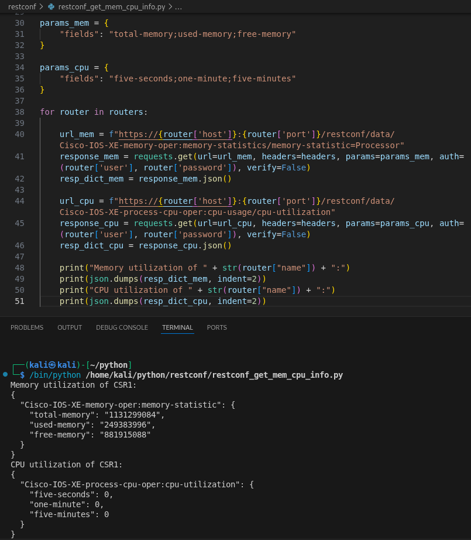Click url_mem assignment on line 40
The height and width of the screenshot is (540, 471).
point(77,134)
